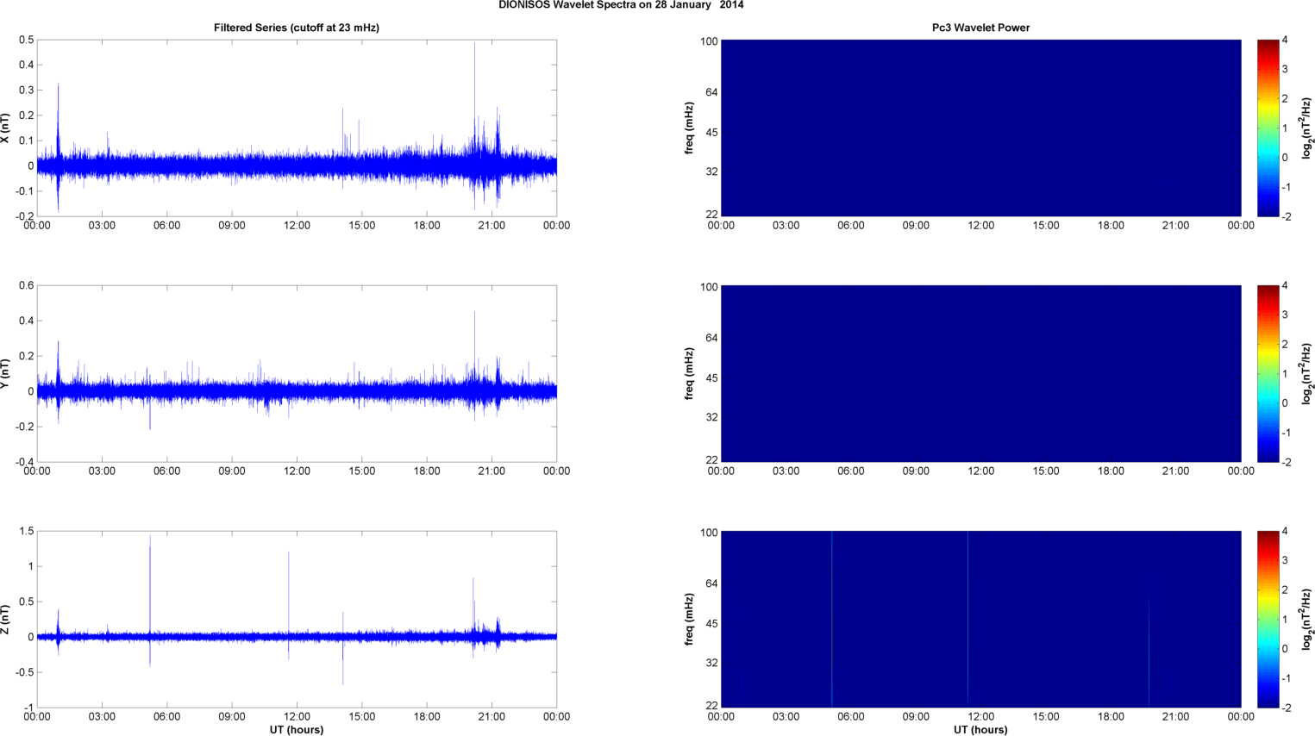This screenshot has height=736, width=1315.
Task: Click the '100' frequency tick on top wavelet plot
Action: [x=709, y=41]
